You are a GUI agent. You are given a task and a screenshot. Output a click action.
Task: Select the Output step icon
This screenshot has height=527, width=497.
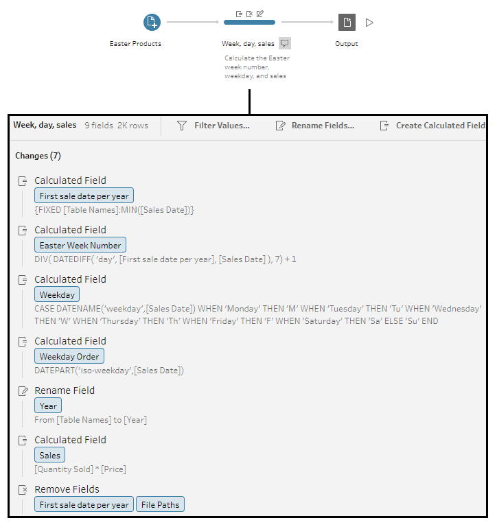coord(347,23)
